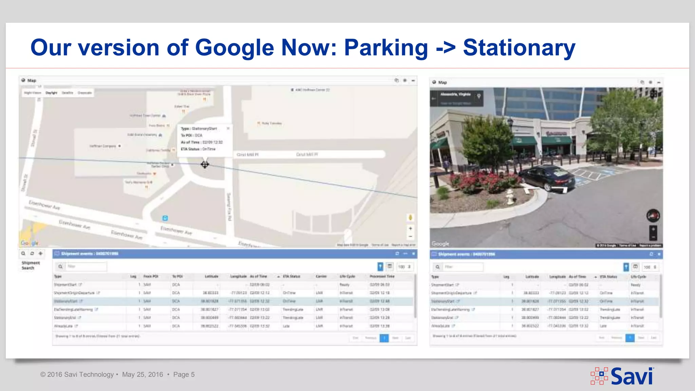Open Street View pegman on left map
The height and width of the screenshot is (391, 695).
(x=410, y=218)
